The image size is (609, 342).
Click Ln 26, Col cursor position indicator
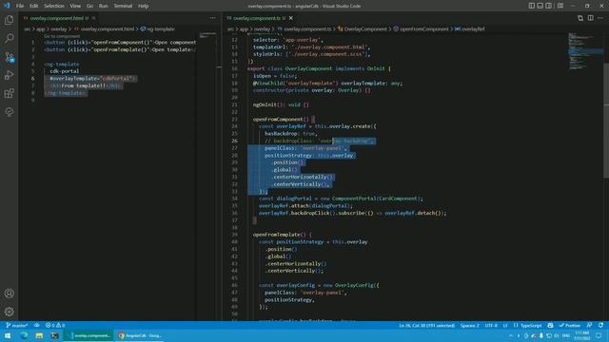point(426,325)
